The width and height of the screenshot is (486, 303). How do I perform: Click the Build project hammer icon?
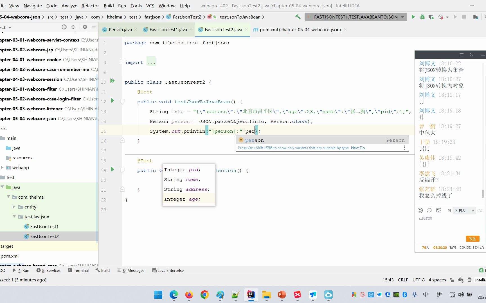pos(298,17)
